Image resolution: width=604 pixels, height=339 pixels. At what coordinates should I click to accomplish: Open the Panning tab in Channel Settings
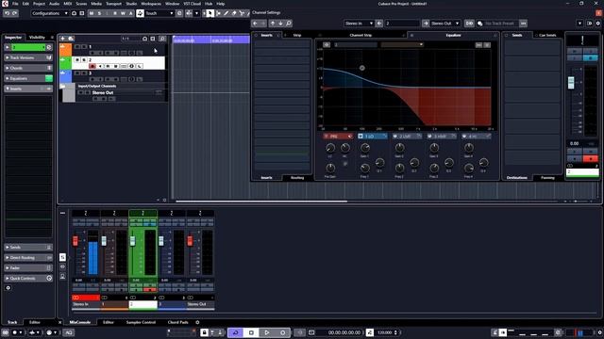click(x=547, y=178)
